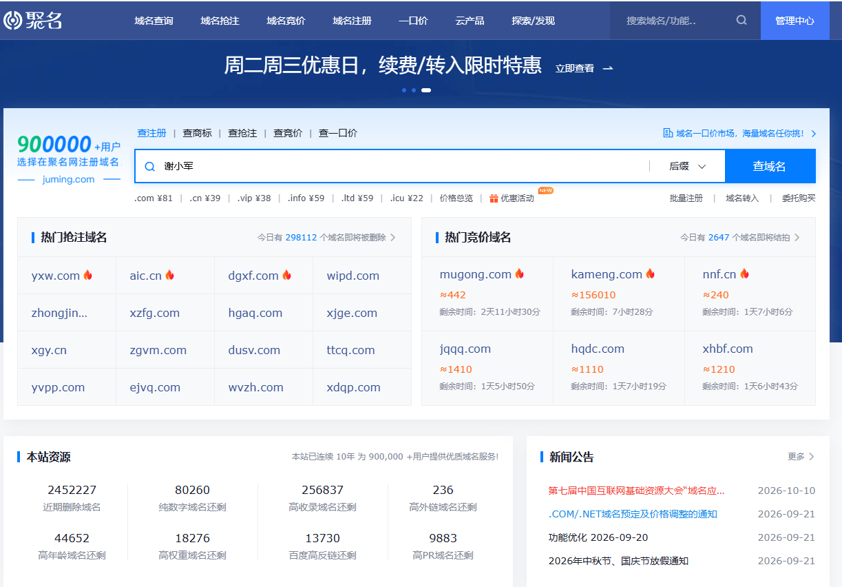Switch to the 查竞价 tab
Image resolution: width=842 pixels, height=587 pixels.
pyautogui.click(x=288, y=133)
